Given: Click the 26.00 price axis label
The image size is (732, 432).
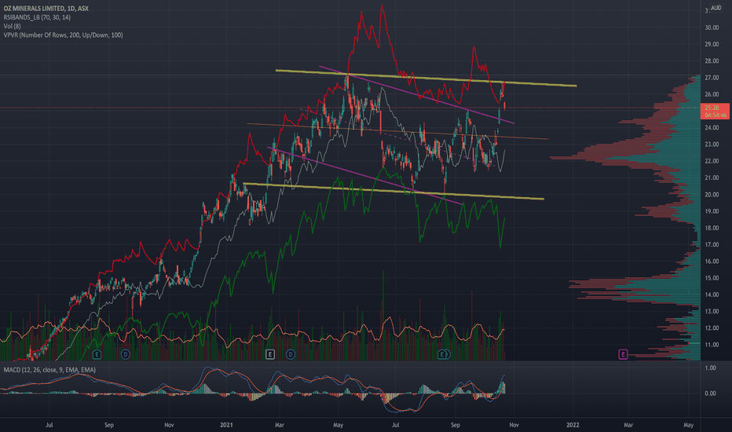Looking at the screenshot, I should [x=712, y=94].
